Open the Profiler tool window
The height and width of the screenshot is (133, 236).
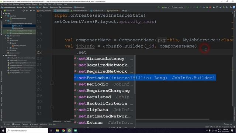click(x=44, y=124)
